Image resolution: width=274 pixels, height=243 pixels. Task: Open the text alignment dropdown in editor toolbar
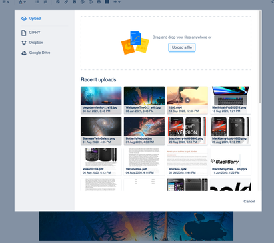pos(6,2)
